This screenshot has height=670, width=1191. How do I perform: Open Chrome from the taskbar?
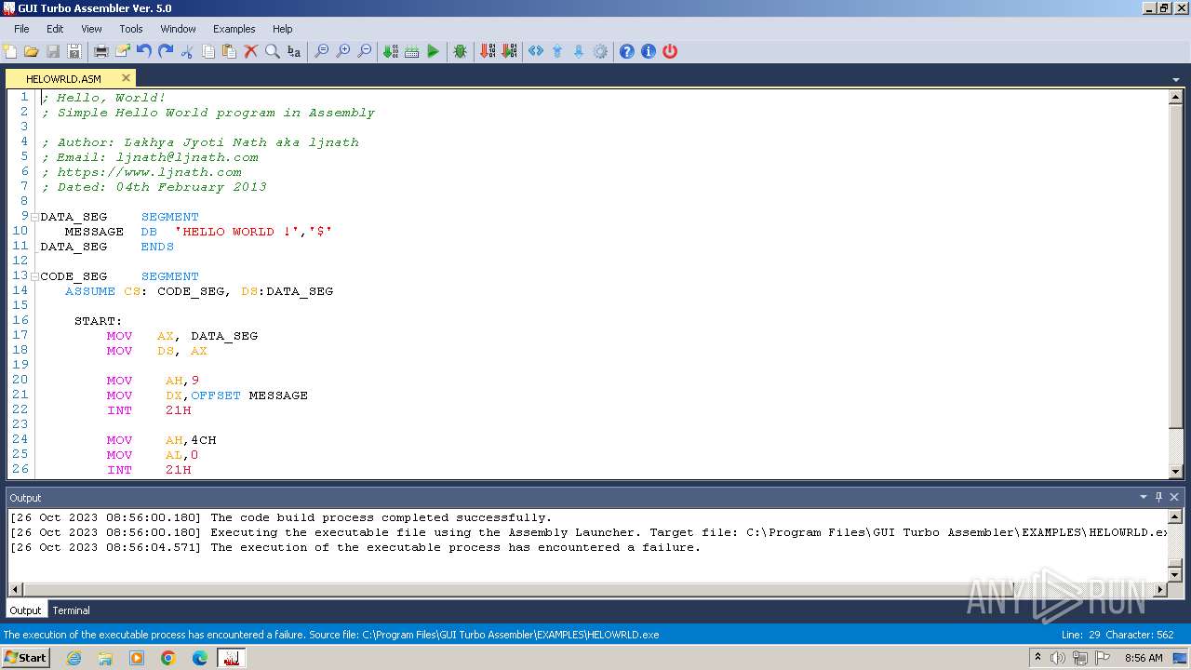pyautogui.click(x=168, y=658)
